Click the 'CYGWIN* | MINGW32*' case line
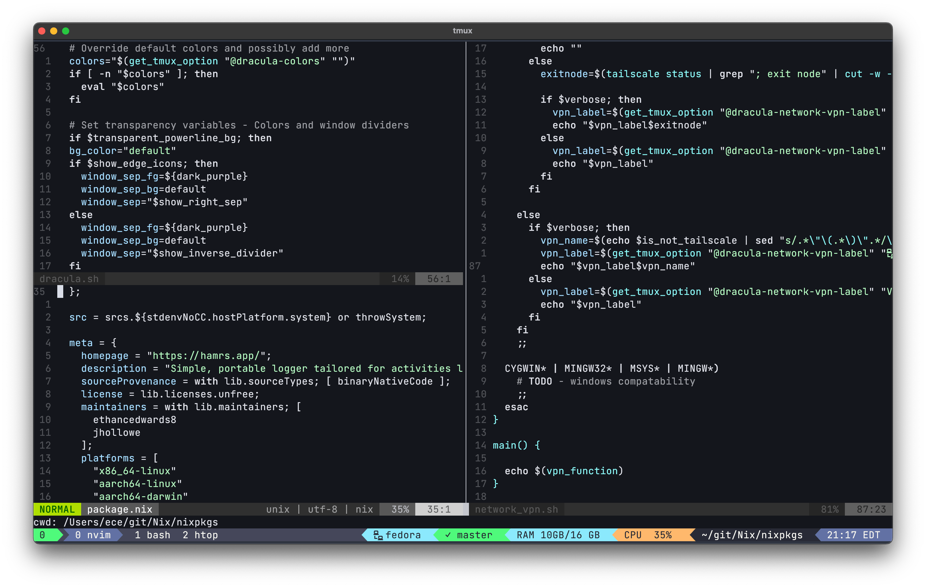This screenshot has width=926, height=588. 612,368
